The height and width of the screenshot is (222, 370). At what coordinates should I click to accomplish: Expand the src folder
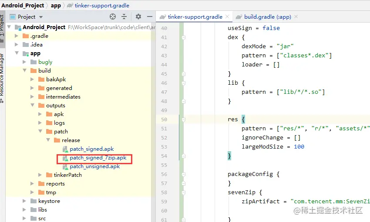(24, 219)
